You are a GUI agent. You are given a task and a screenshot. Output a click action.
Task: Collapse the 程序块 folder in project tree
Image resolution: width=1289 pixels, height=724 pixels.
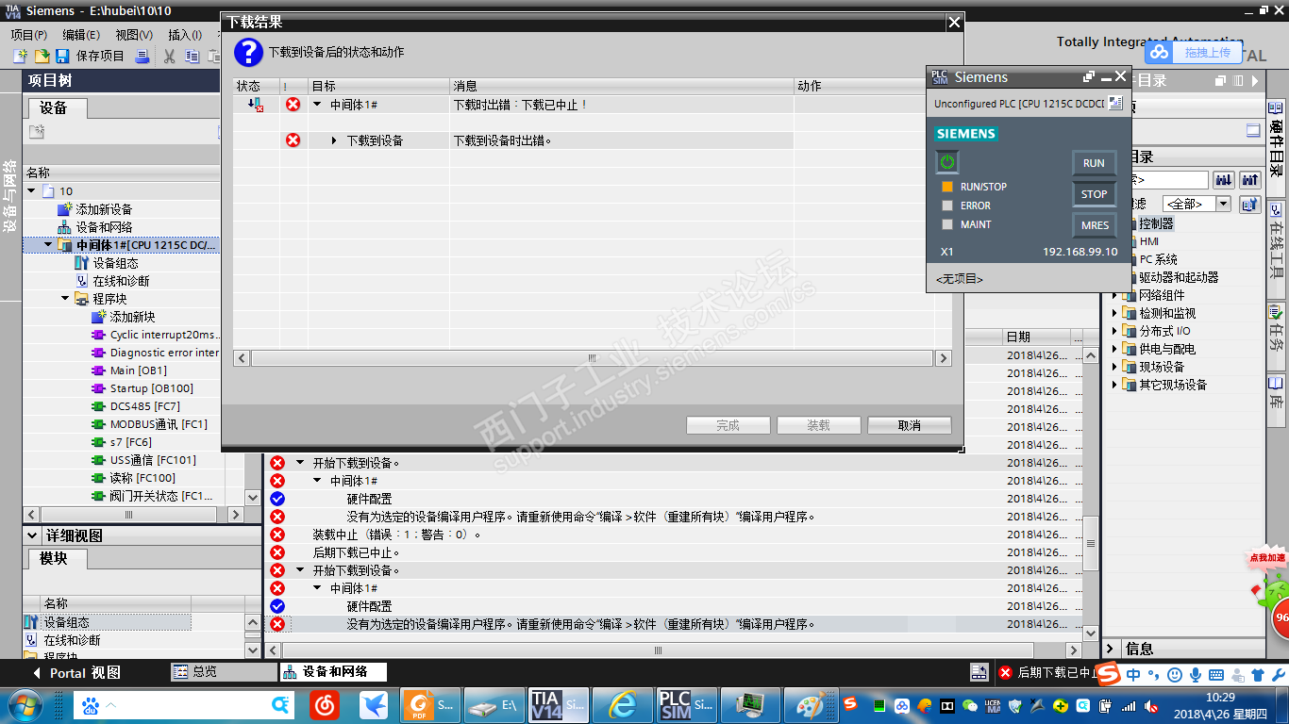(65, 299)
